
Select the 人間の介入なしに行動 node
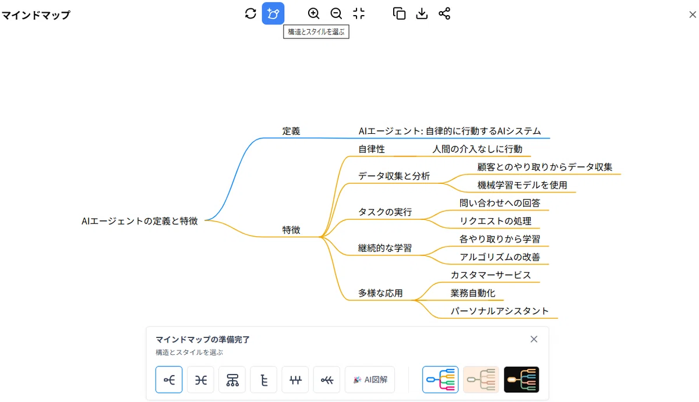(x=477, y=149)
